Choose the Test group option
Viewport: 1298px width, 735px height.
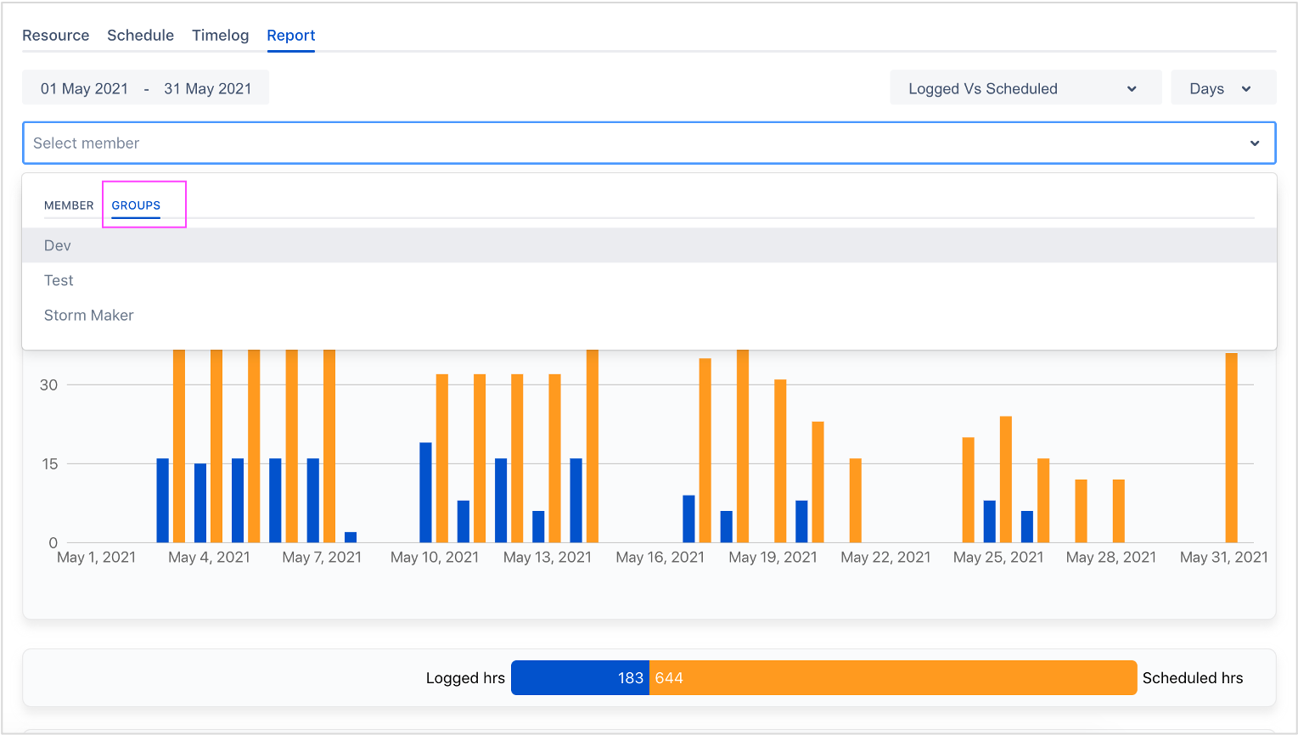(59, 280)
